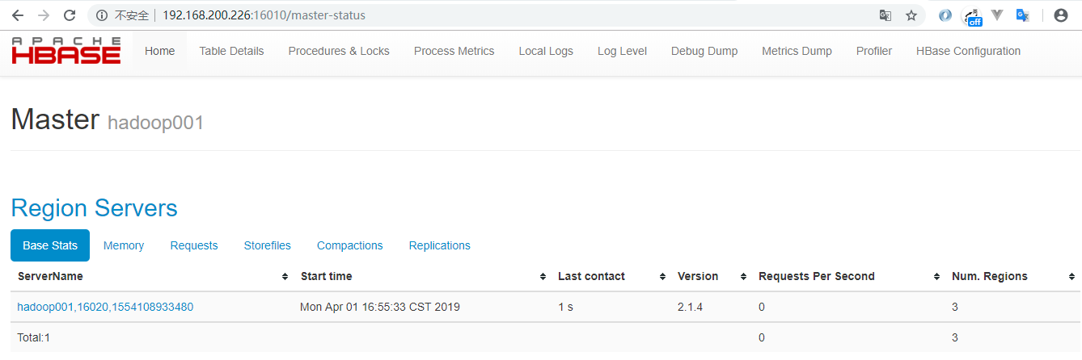Open the hadoop001,16020,1554108933480 server link
Screen dimensions: 1082x360
[x=105, y=307]
